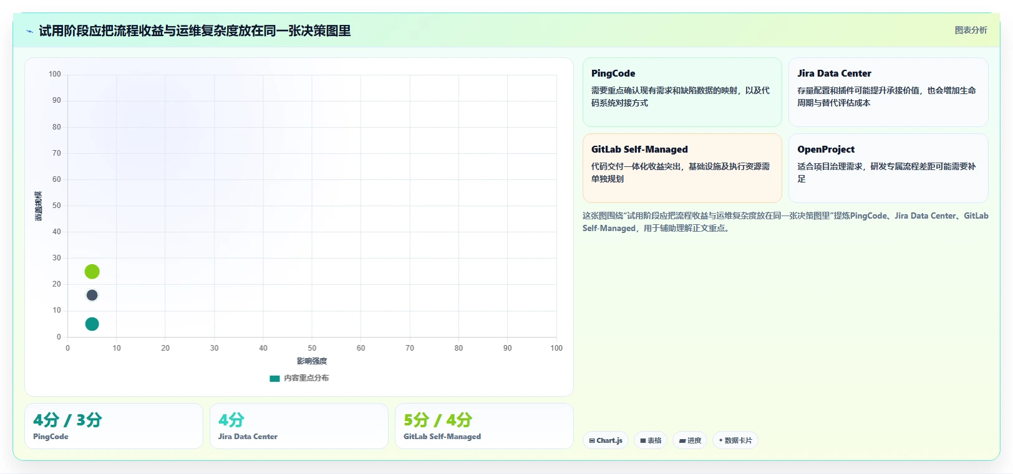The height and width of the screenshot is (474, 1013).
Task: Open the OpenProject info card
Action: [888, 168]
